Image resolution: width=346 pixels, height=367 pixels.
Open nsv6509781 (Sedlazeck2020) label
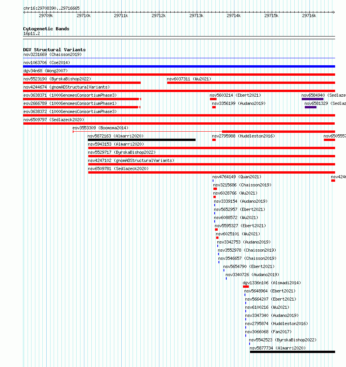[118, 169]
